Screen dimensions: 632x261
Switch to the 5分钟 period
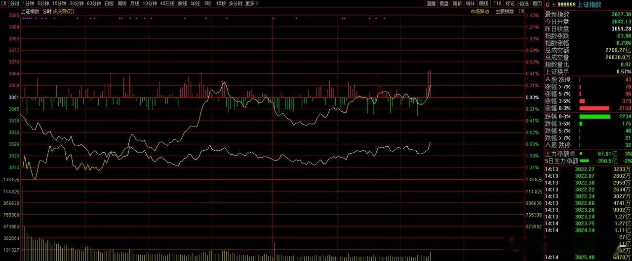pos(43,3)
